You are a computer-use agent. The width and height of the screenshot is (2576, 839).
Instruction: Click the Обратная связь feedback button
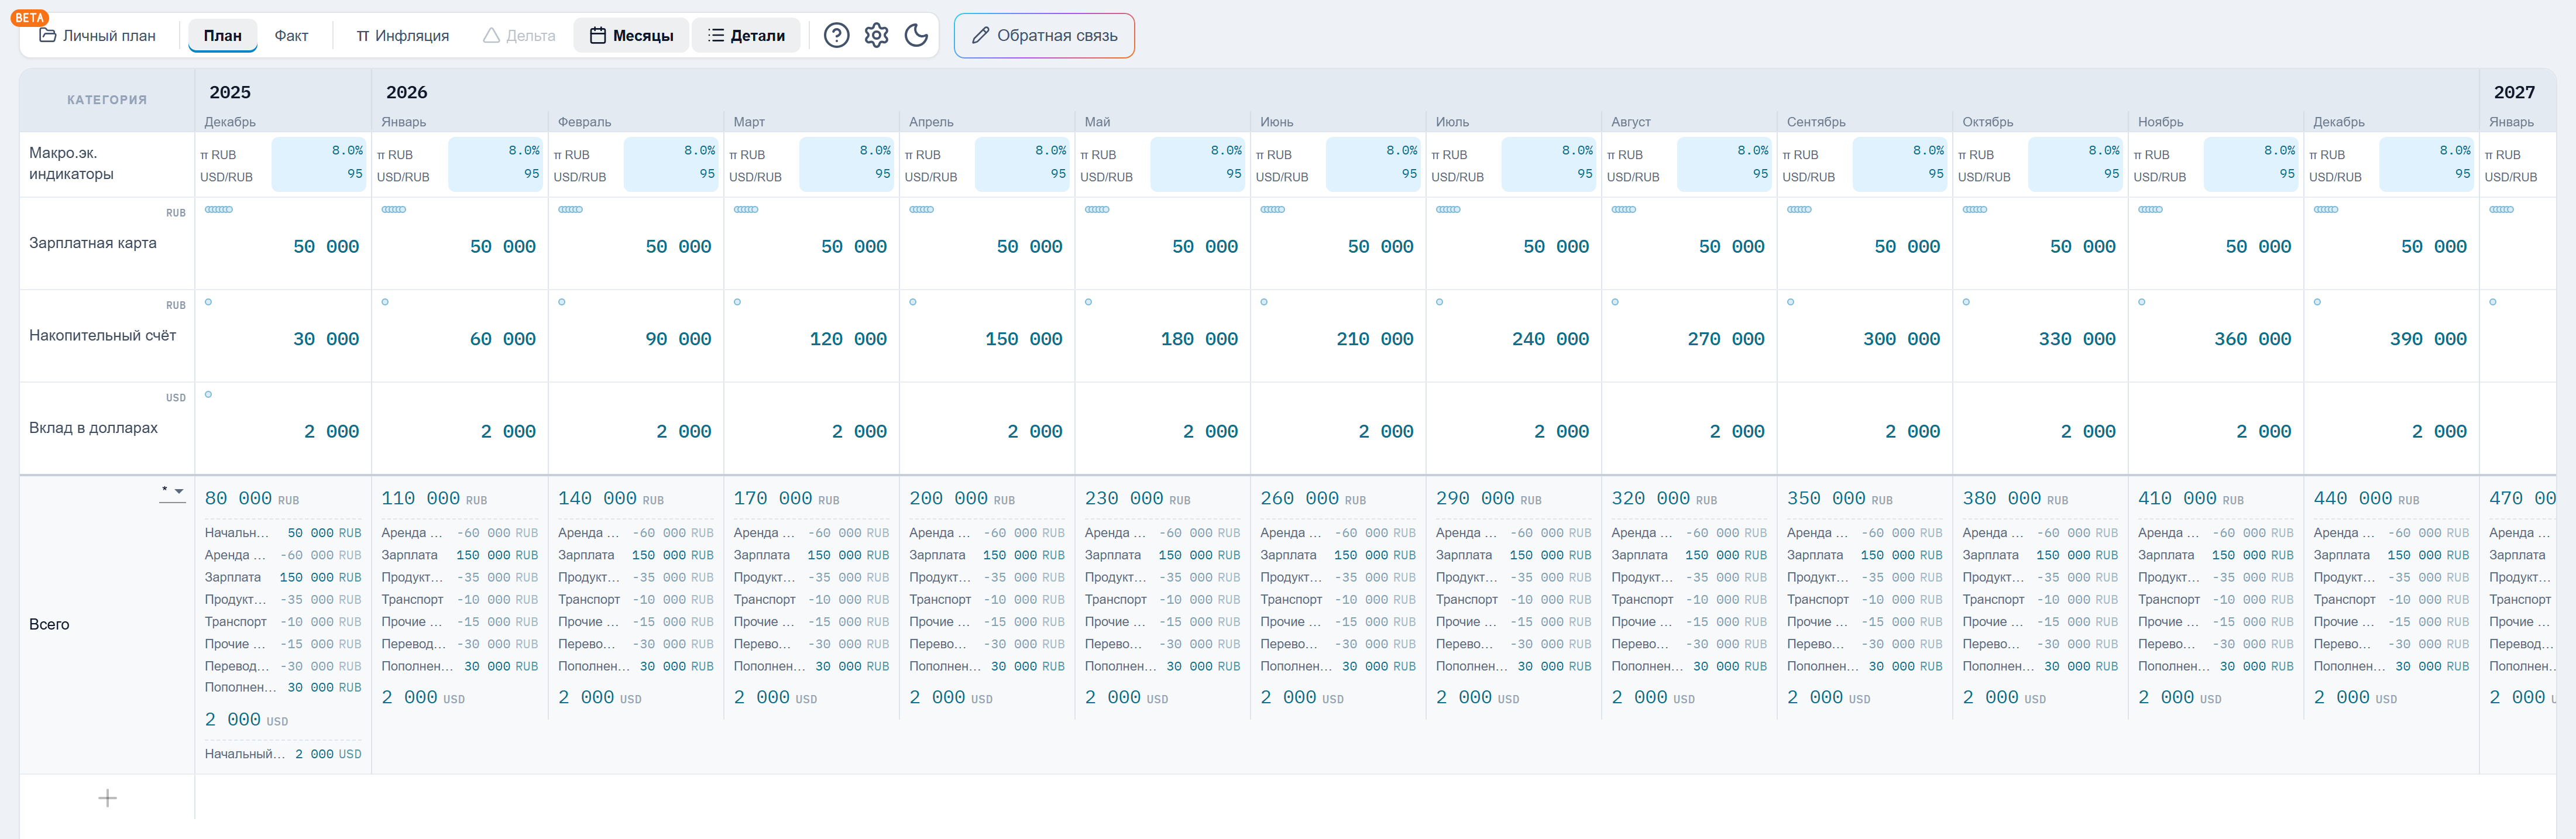(1044, 36)
